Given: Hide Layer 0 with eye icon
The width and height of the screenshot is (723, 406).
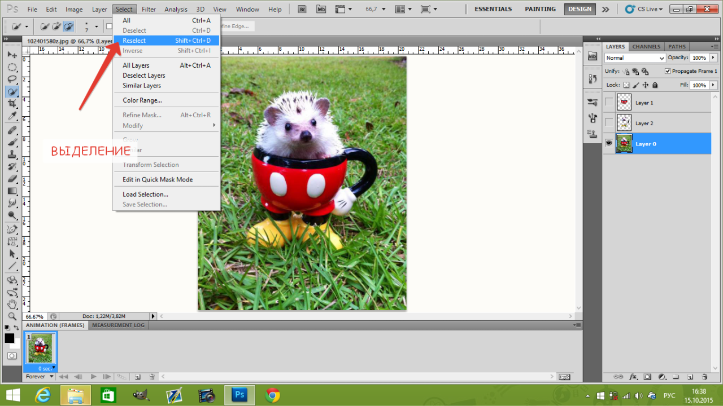Looking at the screenshot, I should pos(608,144).
